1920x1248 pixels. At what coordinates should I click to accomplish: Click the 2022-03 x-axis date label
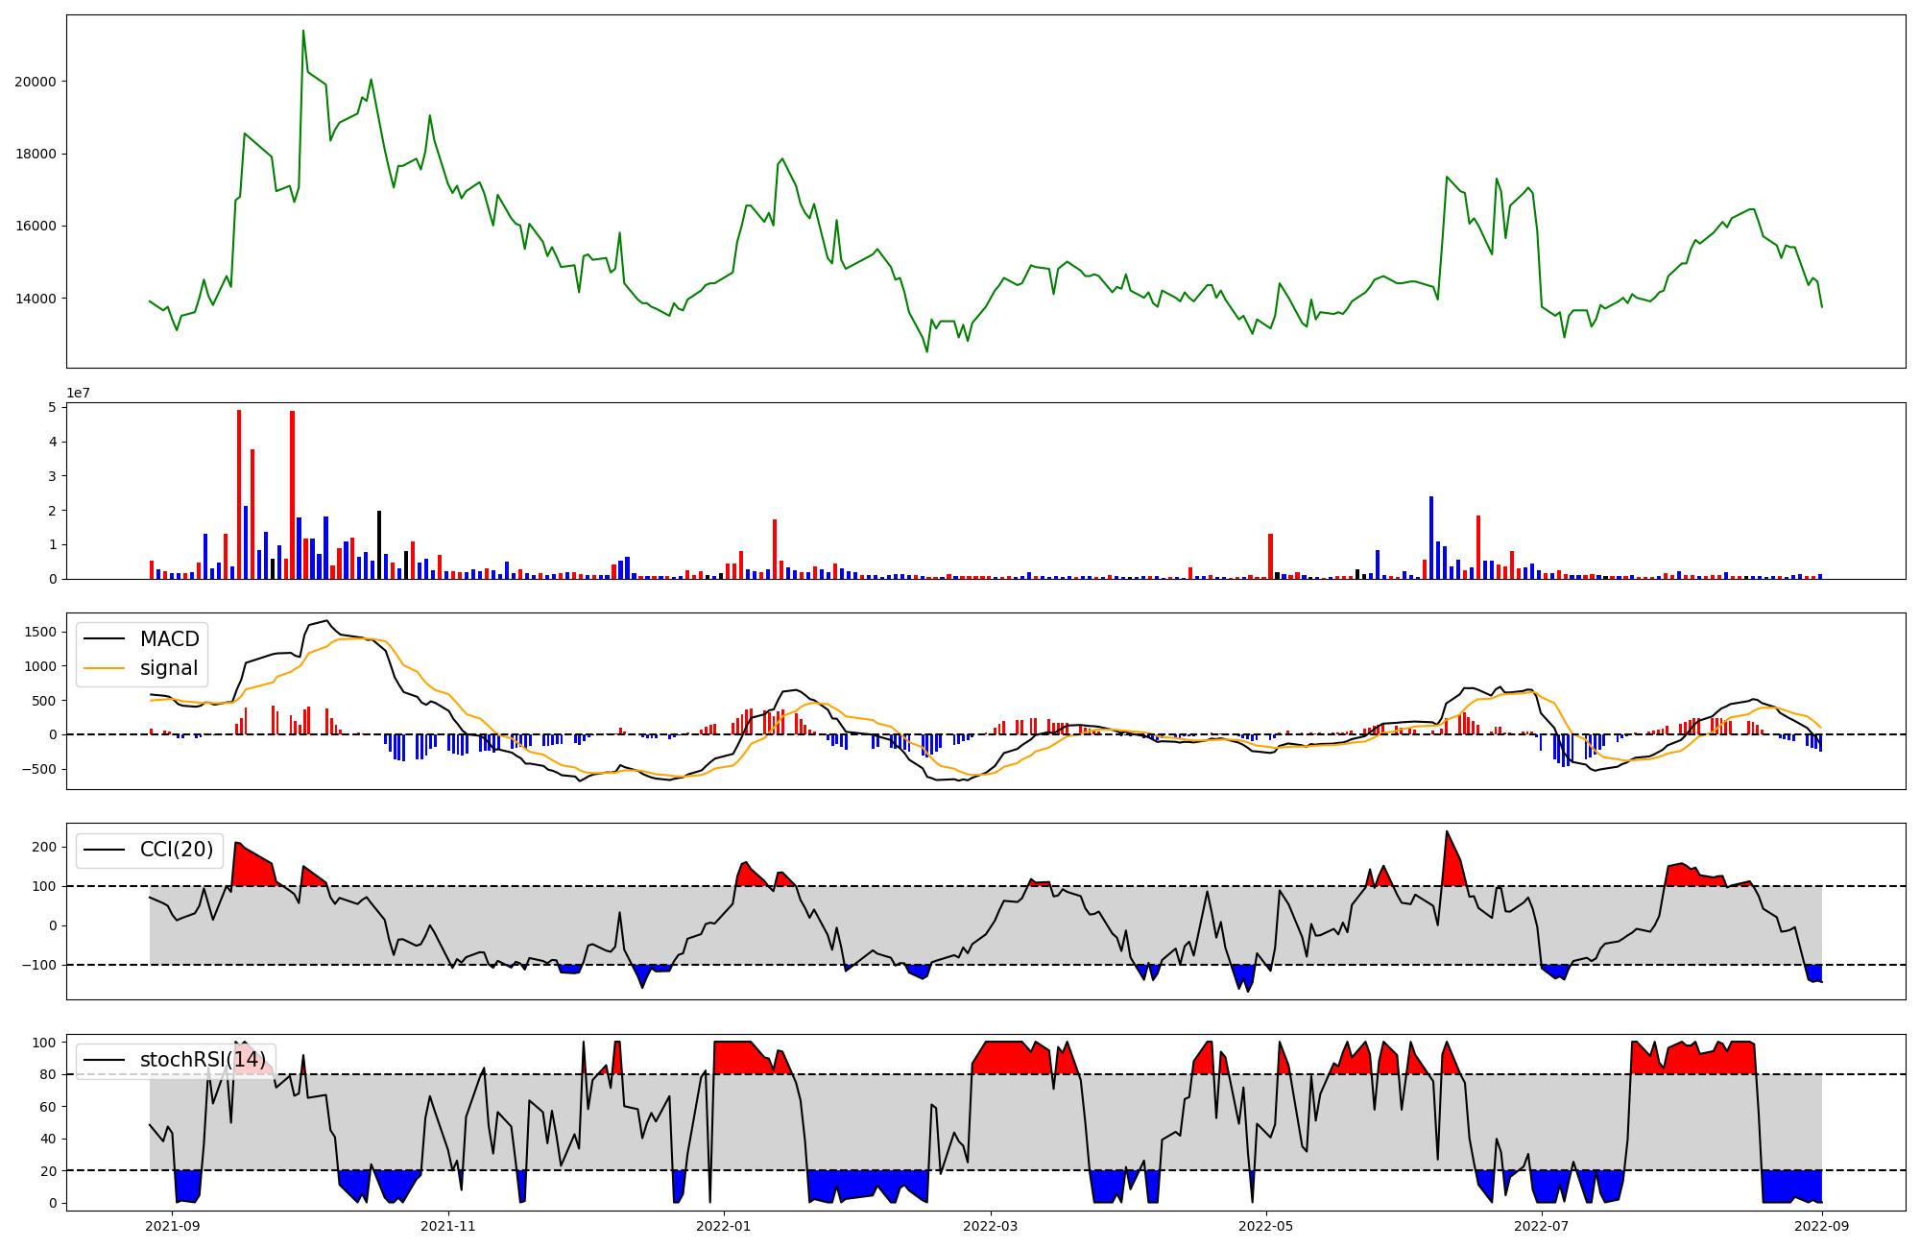pyautogui.click(x=990, y=1226)
